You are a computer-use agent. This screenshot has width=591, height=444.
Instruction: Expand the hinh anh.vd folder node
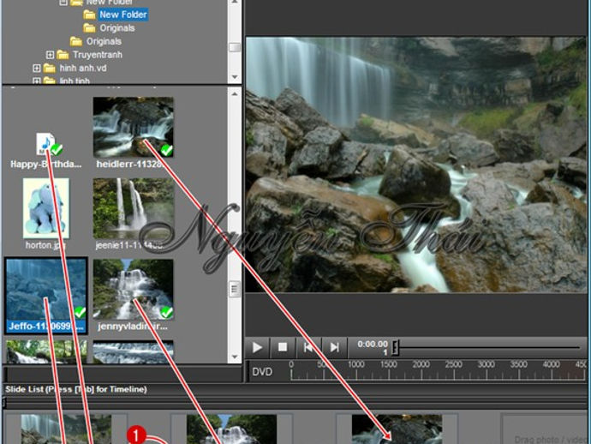(37, 69)
